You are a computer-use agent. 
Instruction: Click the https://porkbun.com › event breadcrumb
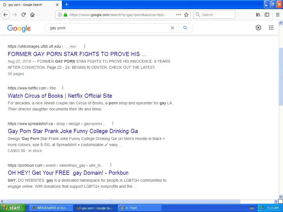point(32,165)
